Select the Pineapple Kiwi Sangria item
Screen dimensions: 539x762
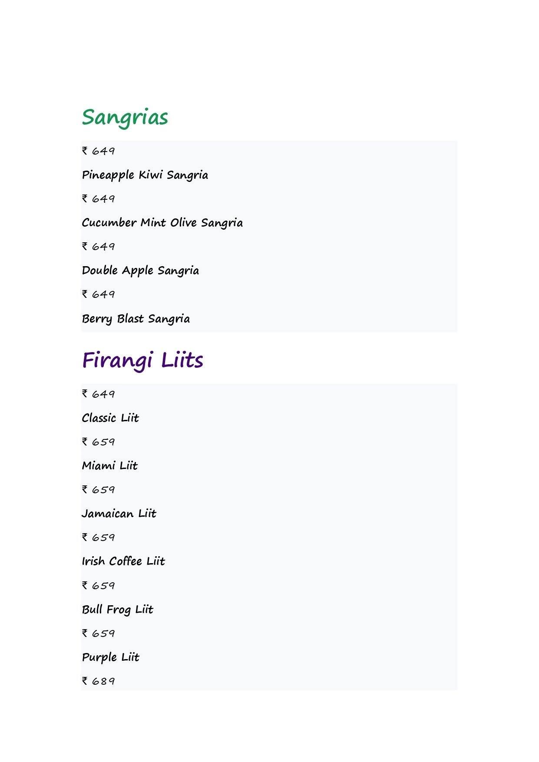[x=145, y=175]
